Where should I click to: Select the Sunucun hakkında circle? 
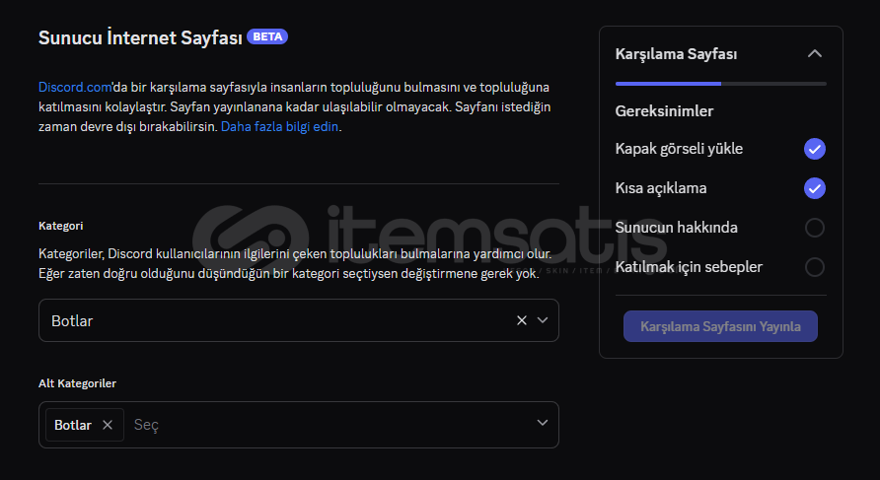coord(814,228)
